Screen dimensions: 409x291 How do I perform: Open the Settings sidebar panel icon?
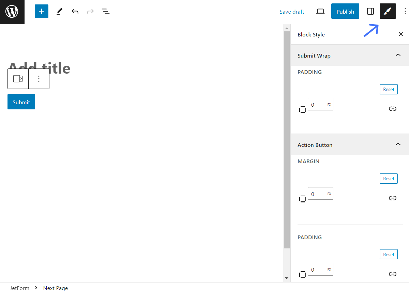pyautogui.click(x=370, y=11)
